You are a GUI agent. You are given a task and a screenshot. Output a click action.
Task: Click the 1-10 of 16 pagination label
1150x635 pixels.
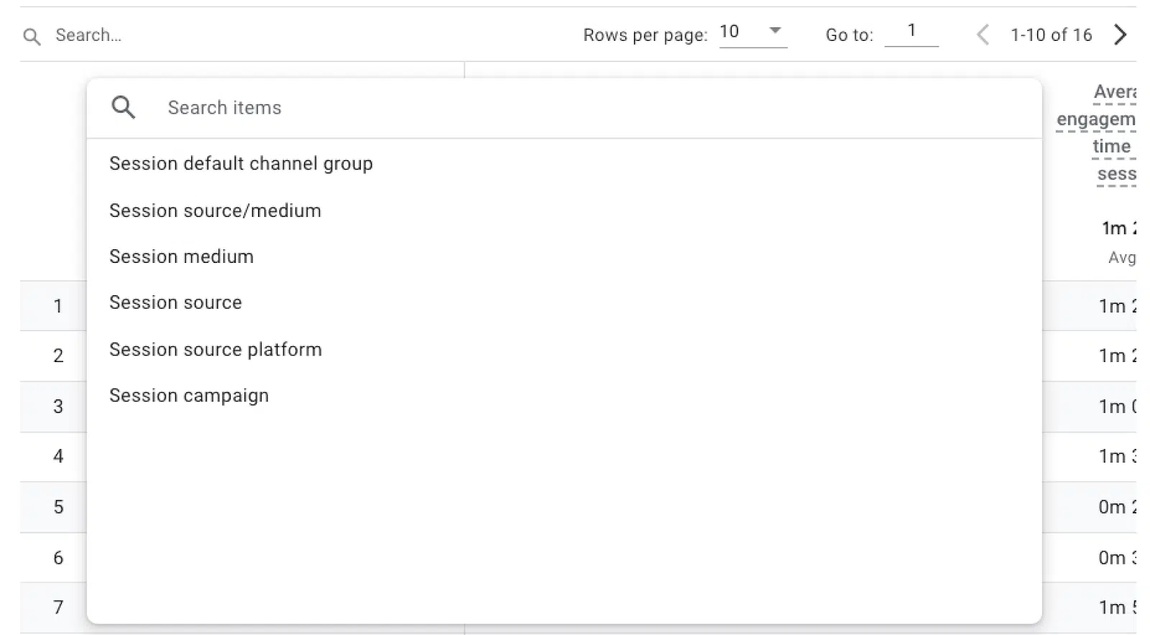(1051, 35)
